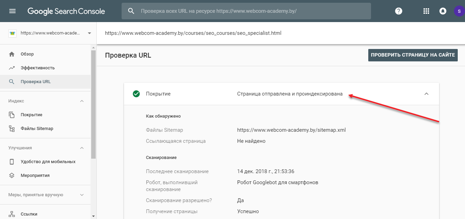Open the Обзор menu item
The width and height of the screenshot is (465, 219).
point(27,54)
